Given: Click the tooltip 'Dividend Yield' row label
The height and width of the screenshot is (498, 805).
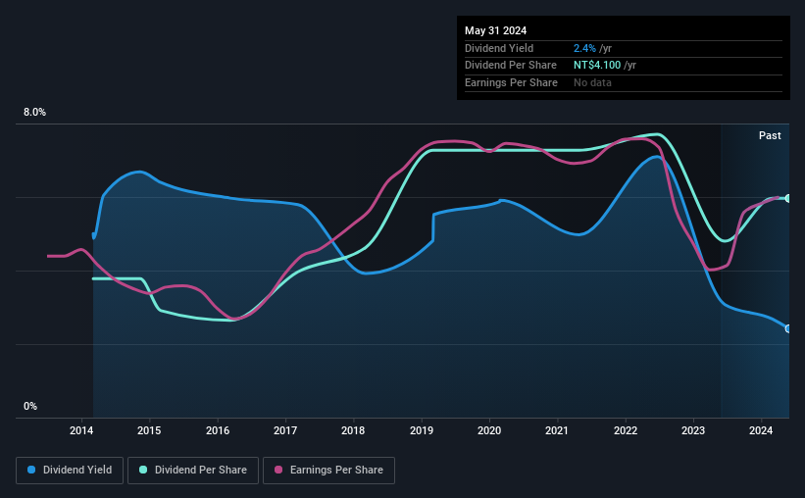Looking at the screenshot, I should [x=499, y=48].
